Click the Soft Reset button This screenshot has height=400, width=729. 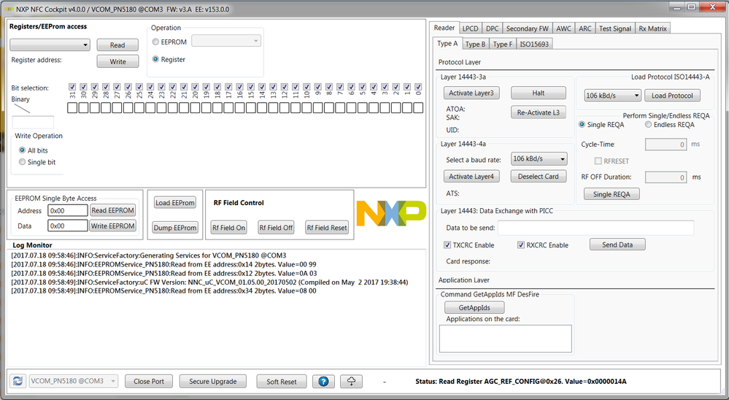coord(281,382)
